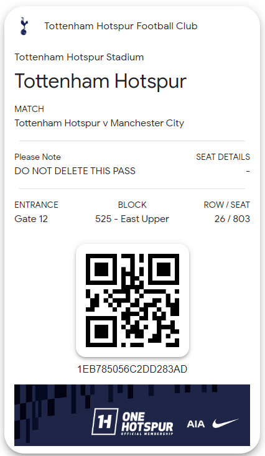265x456 pixels.
Task: Click the DO NOT DELETE THIS PASS note
Action: 75,170
